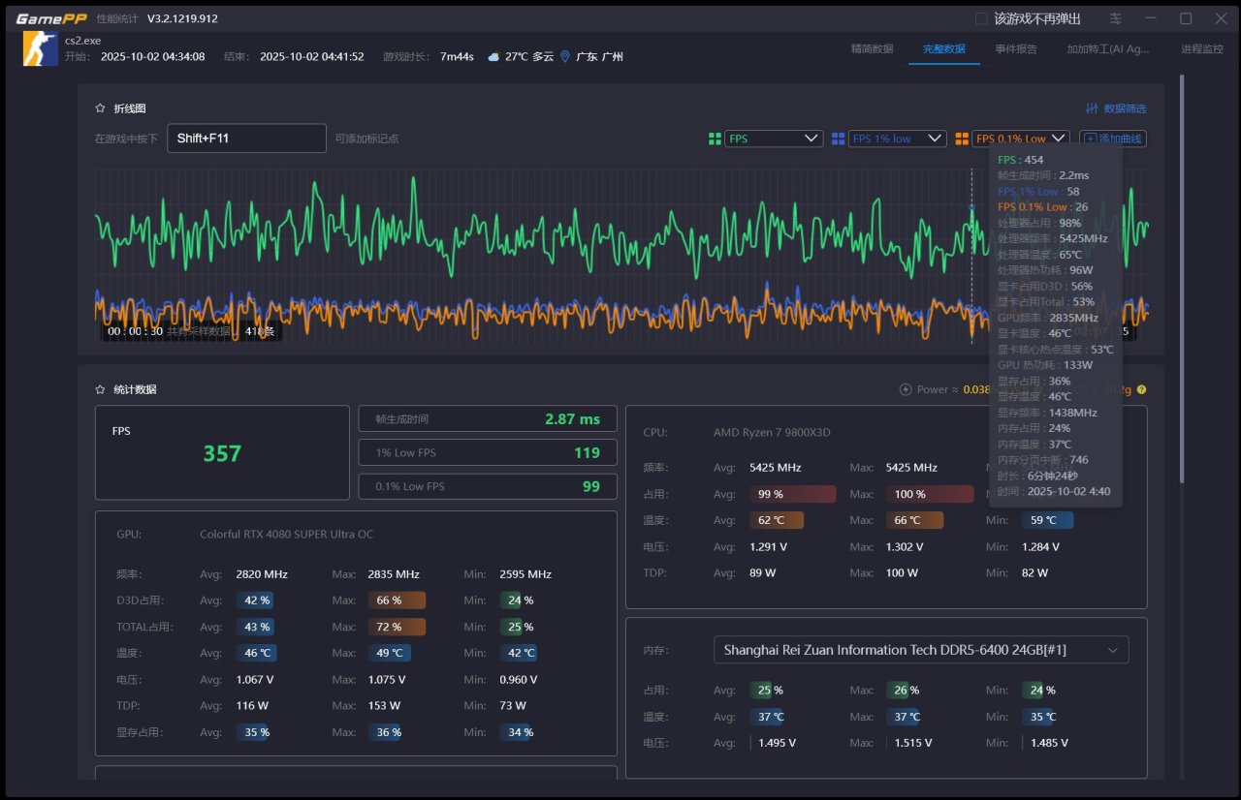Click the location pin icon
The image size is (1241, 800).
click(x=565, y=57)
